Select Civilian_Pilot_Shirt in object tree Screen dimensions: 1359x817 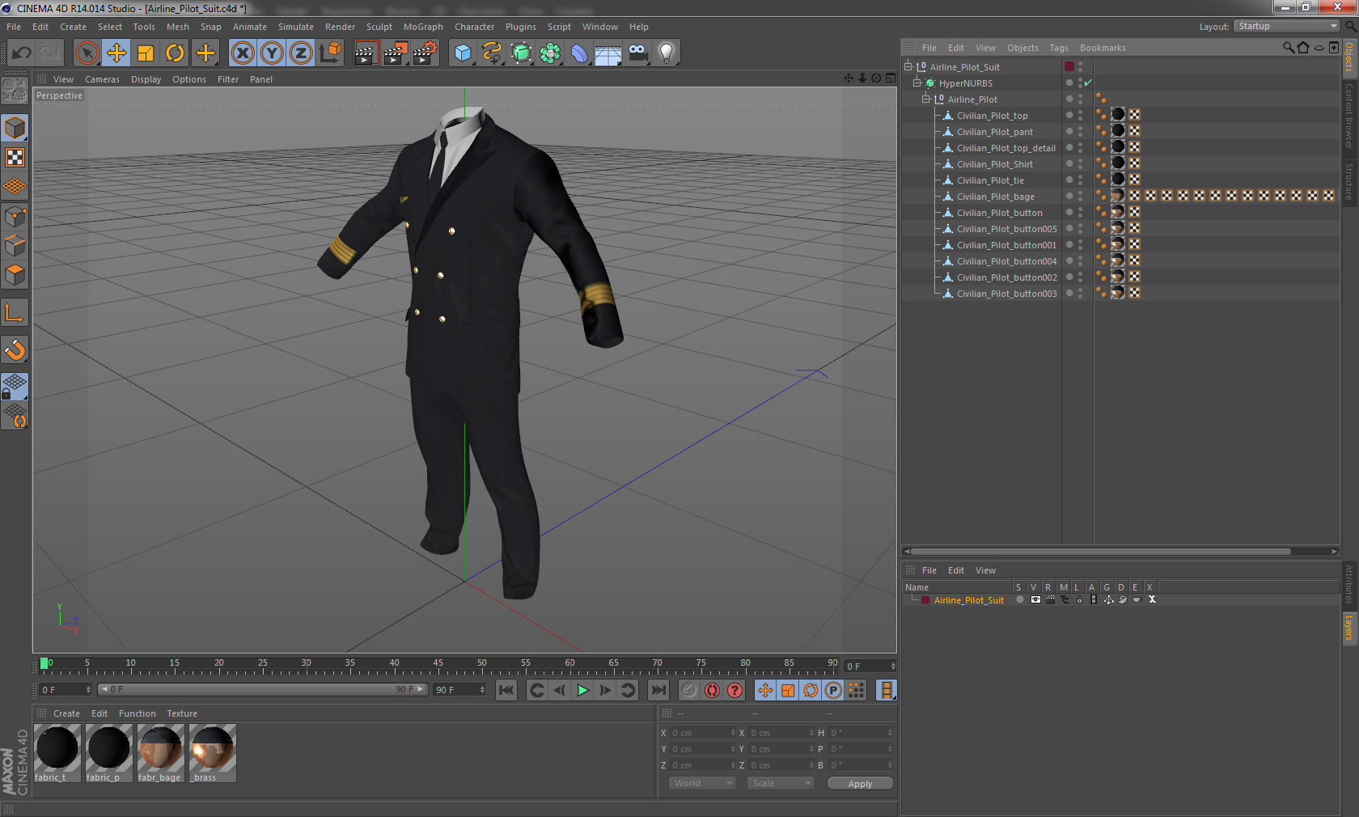994,164
